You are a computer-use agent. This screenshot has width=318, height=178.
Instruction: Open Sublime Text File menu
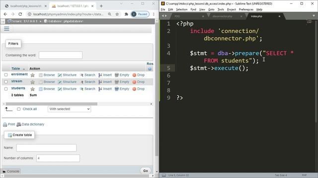[x=163, y=9]
